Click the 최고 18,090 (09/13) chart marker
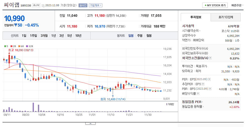The width and height of the screenshot is (245, 127). click(x=21, y=50)
